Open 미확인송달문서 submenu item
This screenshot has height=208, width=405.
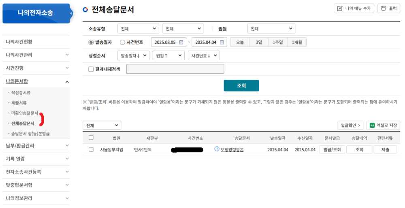25,113
